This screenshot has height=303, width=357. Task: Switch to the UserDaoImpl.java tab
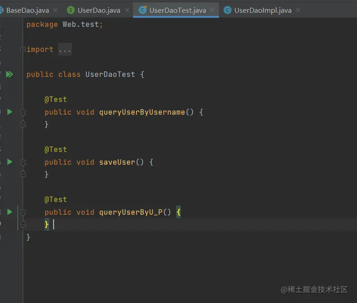[263, 10]
